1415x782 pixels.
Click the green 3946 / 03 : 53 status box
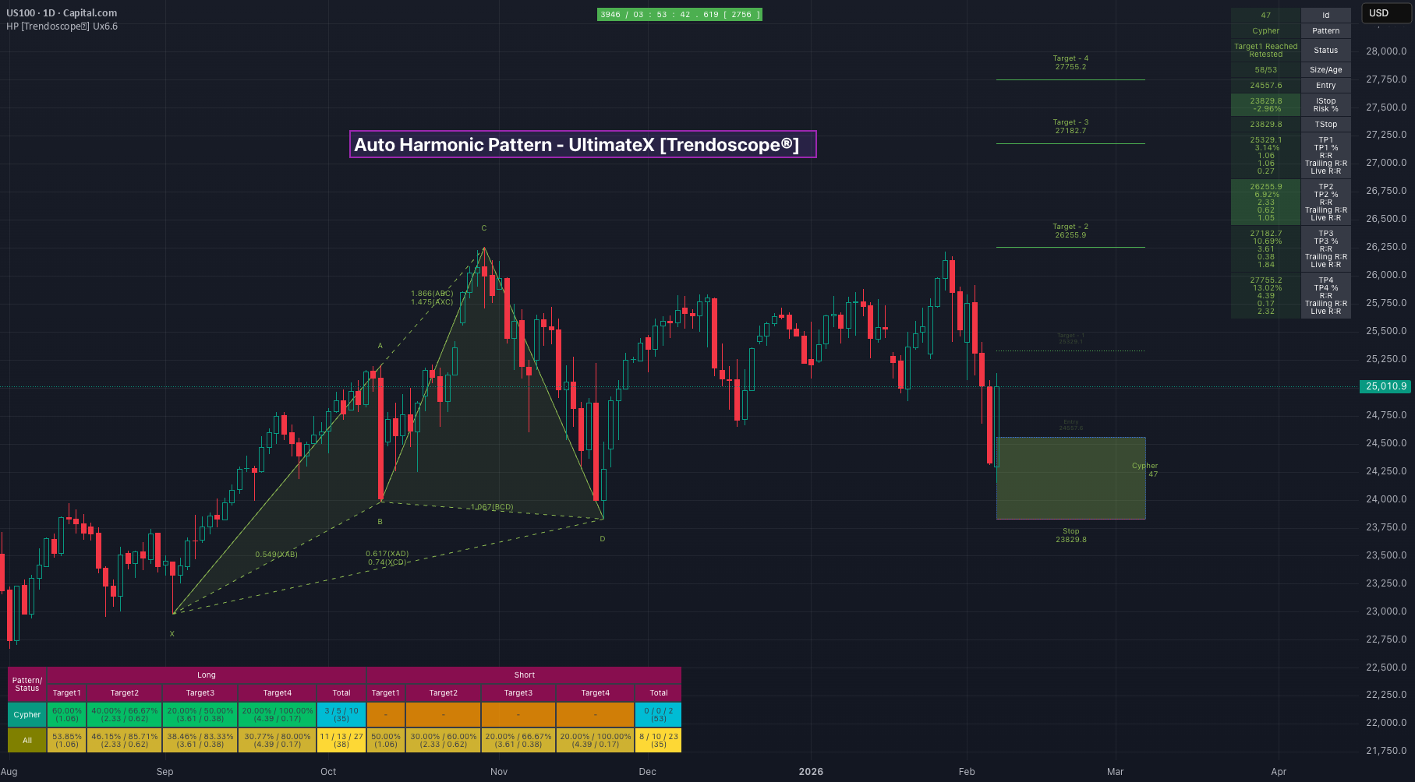point(679,14)
